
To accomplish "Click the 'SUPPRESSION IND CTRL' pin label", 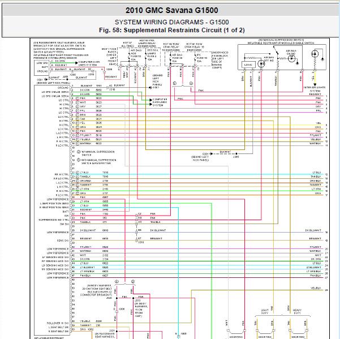I will pos(54,220).
